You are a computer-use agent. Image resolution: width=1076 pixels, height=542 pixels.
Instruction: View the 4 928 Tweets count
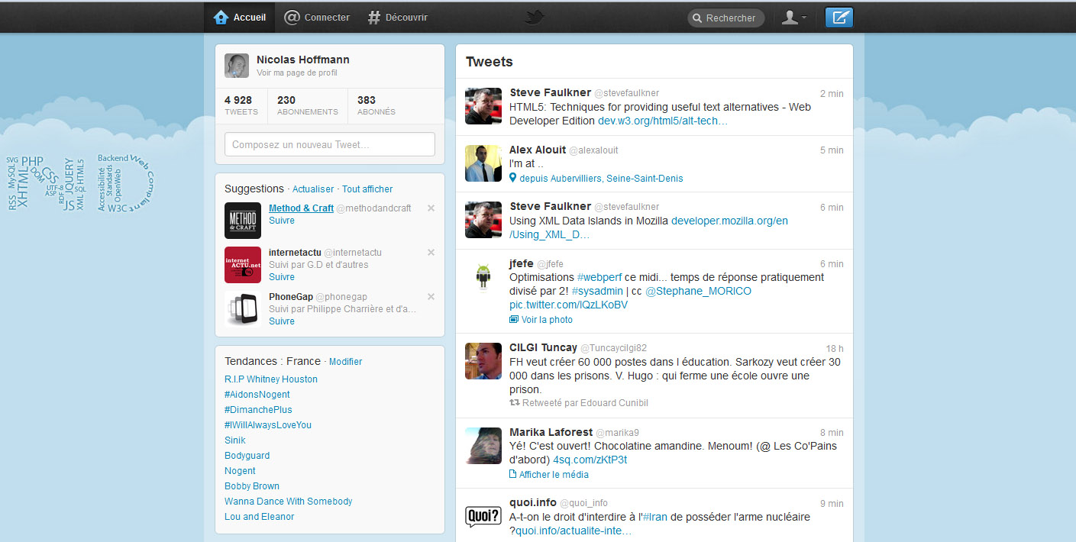241,105
